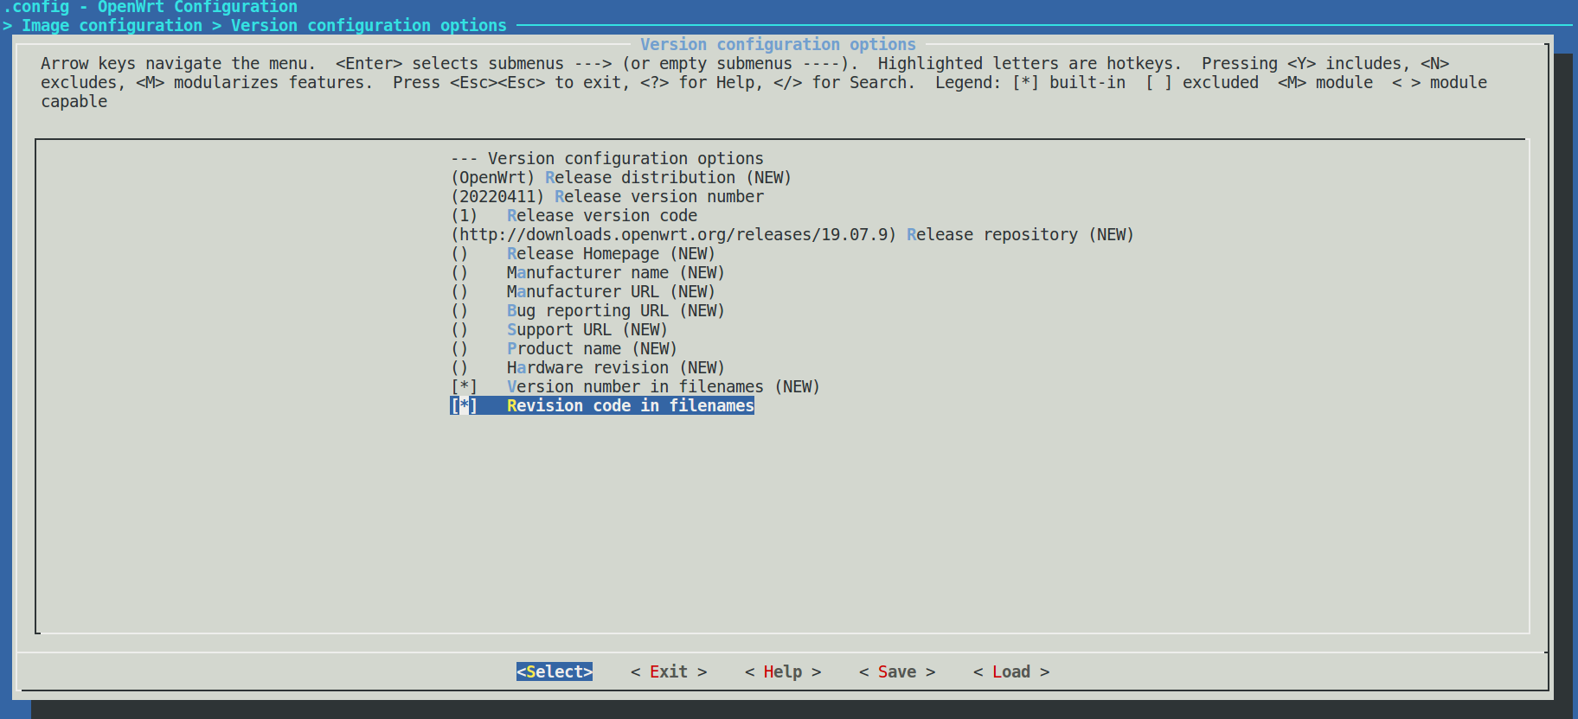Viewport: 1578px width, 719px height.
Task: Select the Manufacturer URL entry
Action: 583,292
